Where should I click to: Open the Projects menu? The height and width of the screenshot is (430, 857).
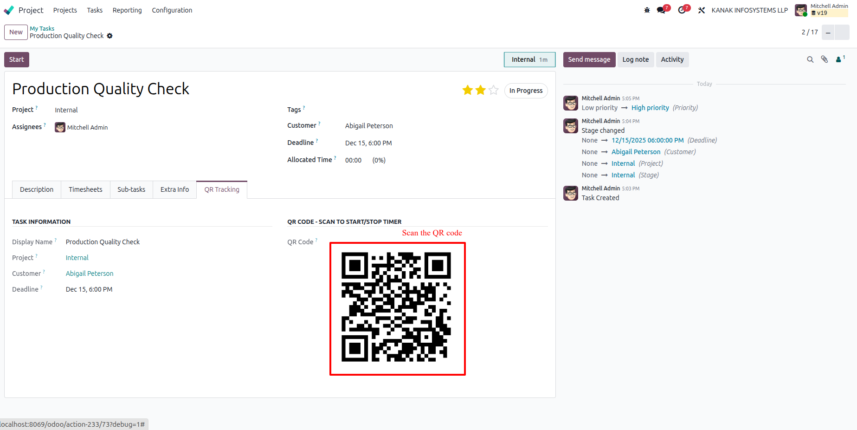[x=65, y=10]
